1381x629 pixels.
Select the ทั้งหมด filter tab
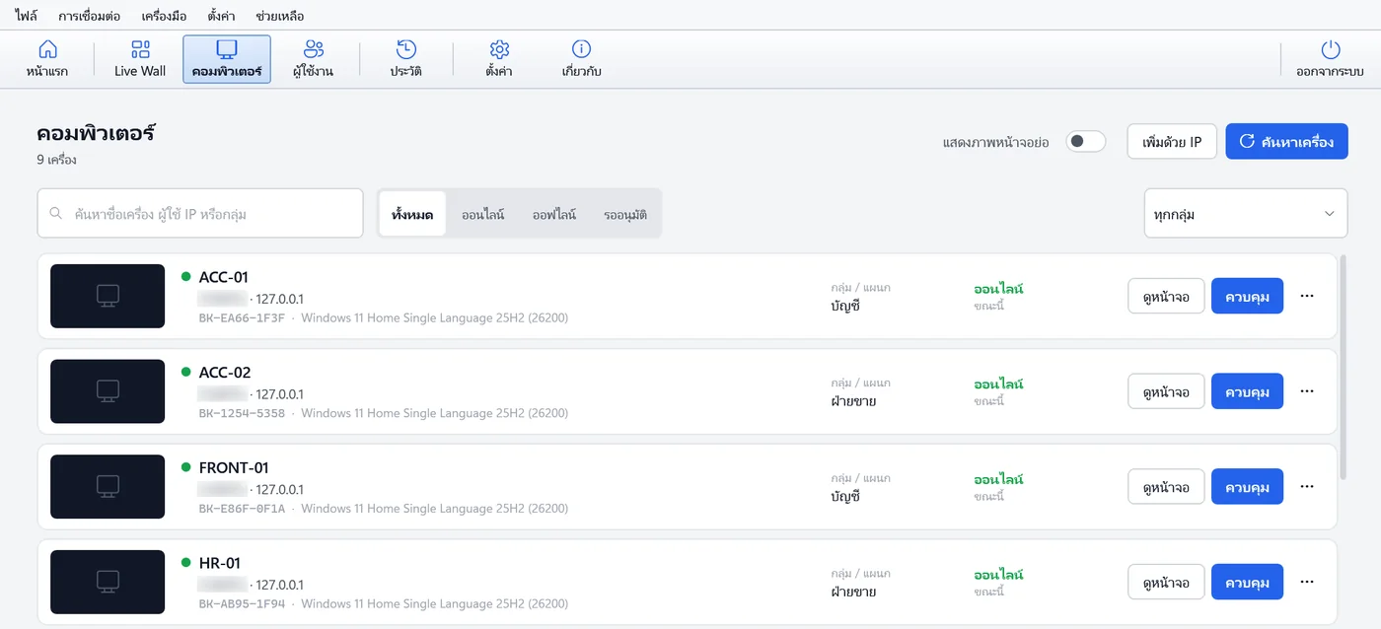point(412,214)
